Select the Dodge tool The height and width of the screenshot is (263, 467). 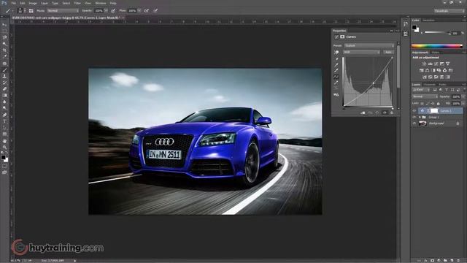point(4,108)
